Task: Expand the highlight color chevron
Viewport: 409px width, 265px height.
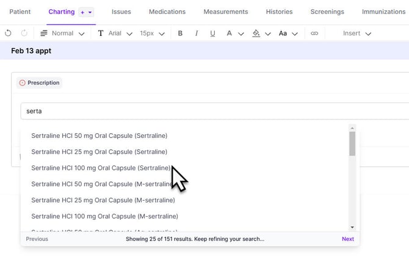Action: tap(268, 34)
